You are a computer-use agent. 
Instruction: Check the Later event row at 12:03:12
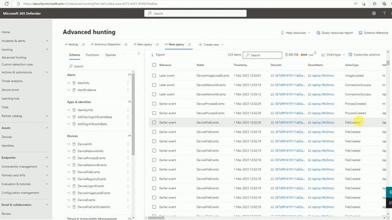coord(154,94)
